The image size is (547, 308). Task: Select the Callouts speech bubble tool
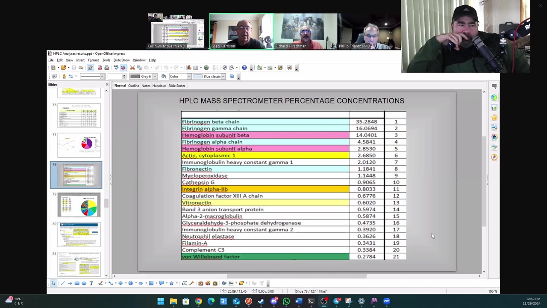tap(162, 283)
